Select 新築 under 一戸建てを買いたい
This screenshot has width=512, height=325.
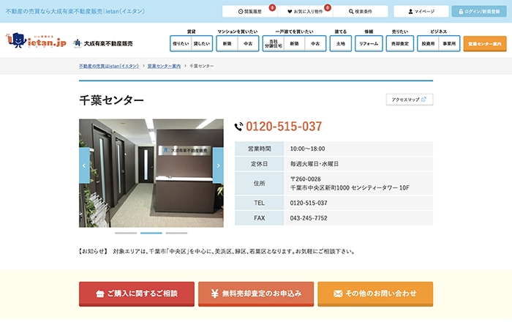(294, 43)
